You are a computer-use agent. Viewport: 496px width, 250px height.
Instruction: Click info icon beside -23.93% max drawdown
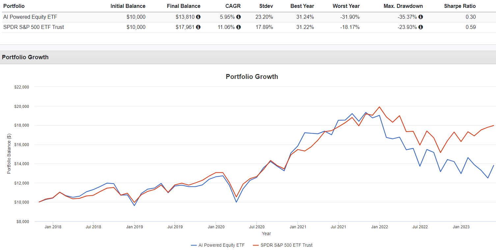point(421,27)
